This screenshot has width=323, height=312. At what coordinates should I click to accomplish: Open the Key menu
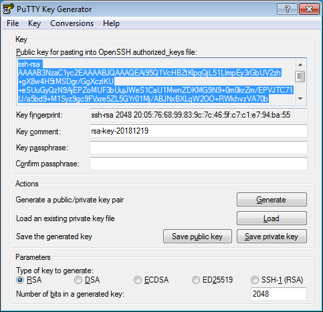click(34, 23)
